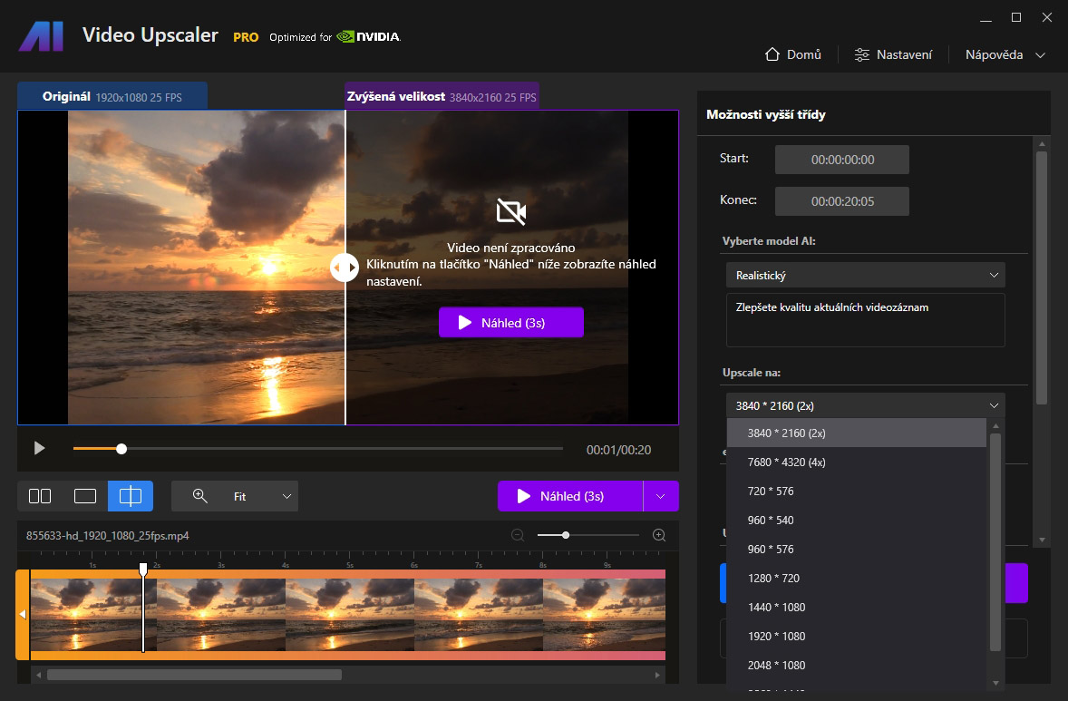This screenshot has width=1068, height=701.
Task: Select 7680 * 4320 (4x) resolution option
Action: click(x=786, y=462)
